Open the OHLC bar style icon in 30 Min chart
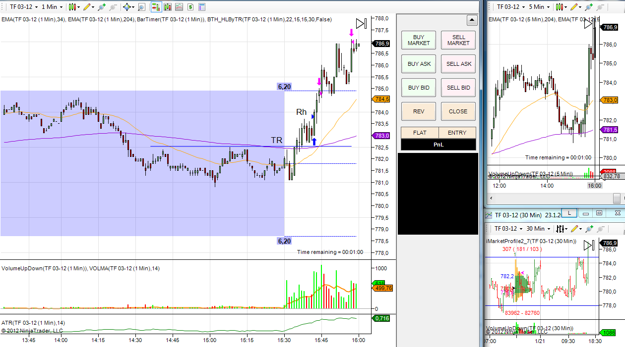Image resolution: width=625 pixels, height=347 pixels. tap(561, 229)
